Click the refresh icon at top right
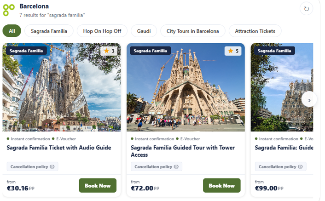Screen dimensions: 325x201 307,9
